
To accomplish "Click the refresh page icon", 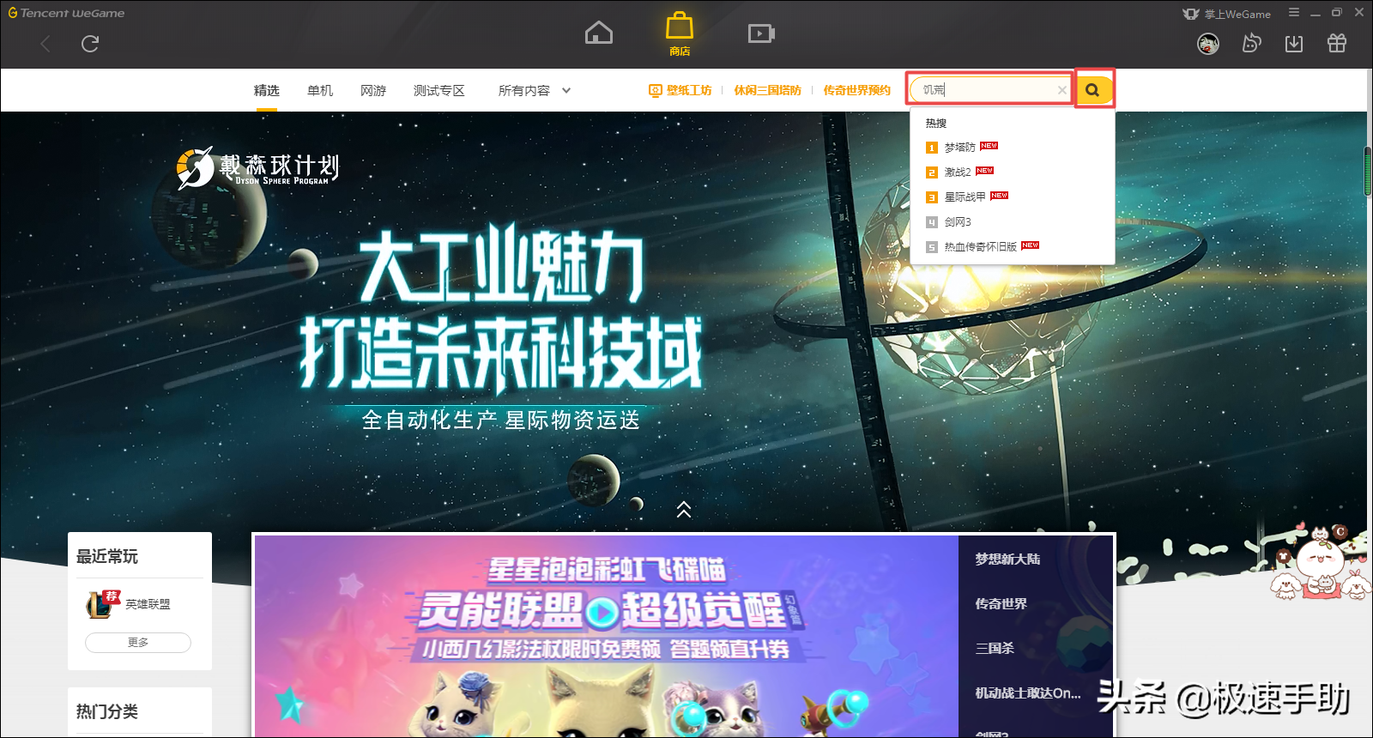I will tap(90, 44).
